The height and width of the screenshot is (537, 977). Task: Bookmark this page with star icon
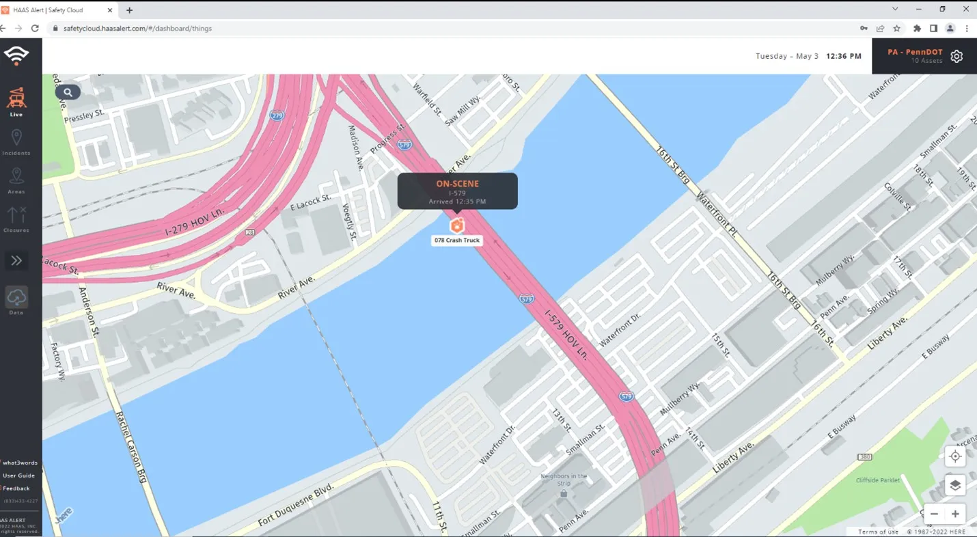click(897, 29)
